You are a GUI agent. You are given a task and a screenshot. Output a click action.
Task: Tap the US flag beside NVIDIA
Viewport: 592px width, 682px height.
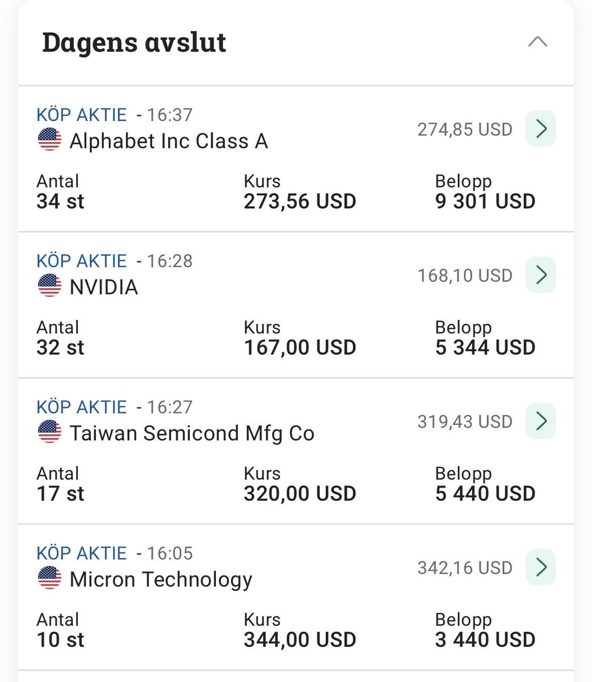click(x=49, y=286)
